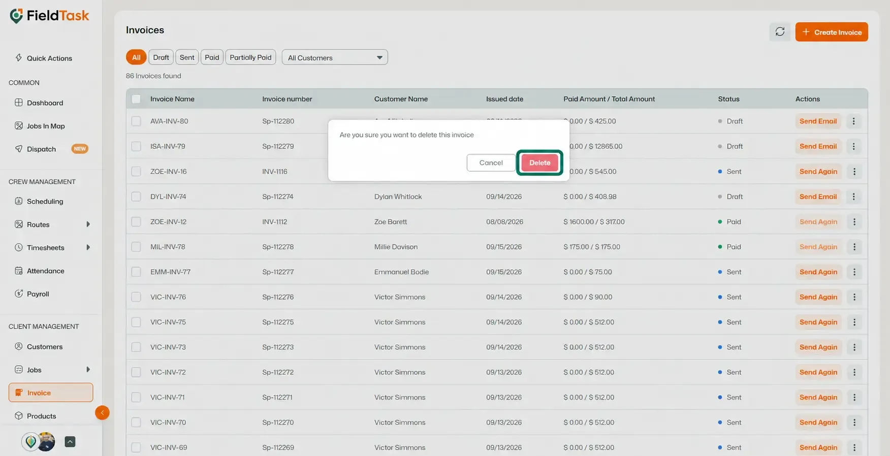
Task: Select checkbox for VIC-INV-76
Action: (136, 297)
